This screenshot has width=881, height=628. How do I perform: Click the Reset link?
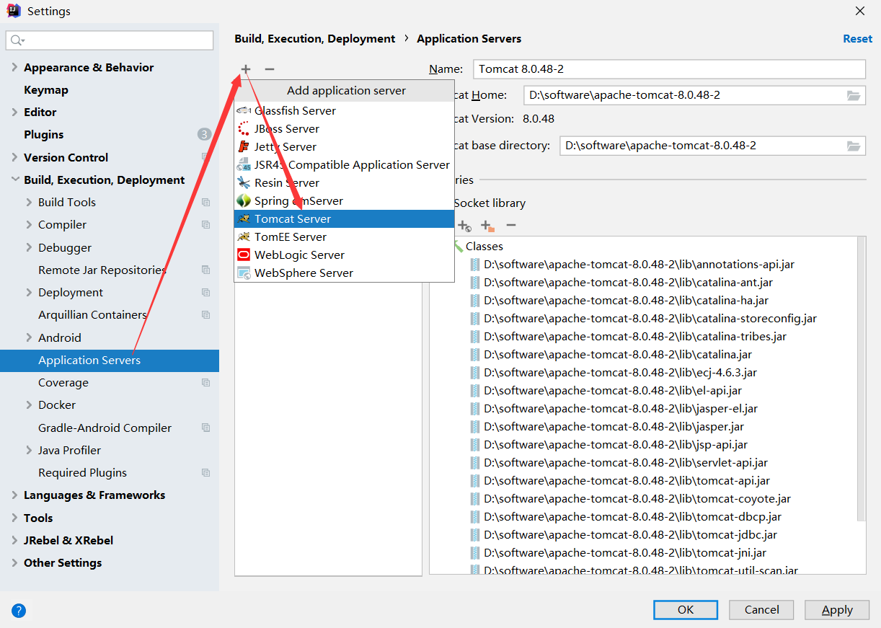coord(857,39)
